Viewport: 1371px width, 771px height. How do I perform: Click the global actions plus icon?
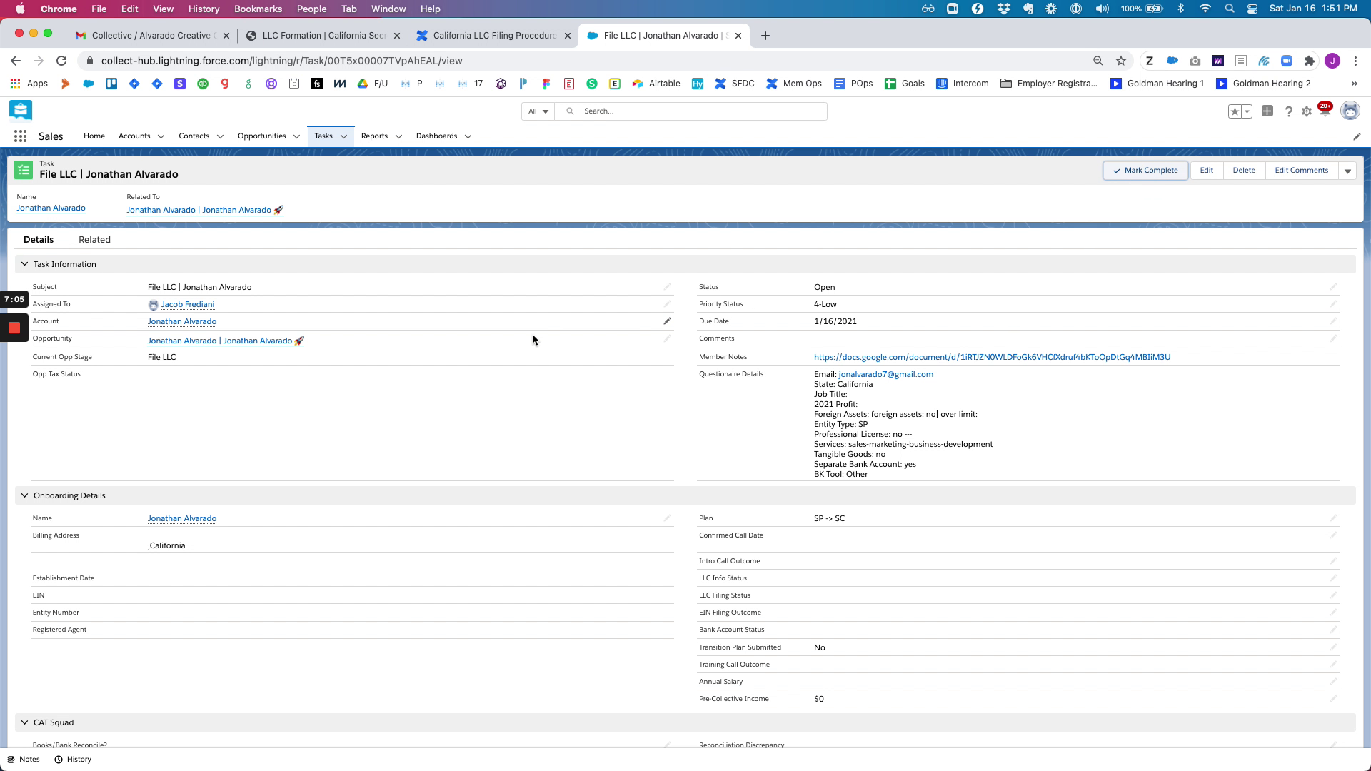1267,111
